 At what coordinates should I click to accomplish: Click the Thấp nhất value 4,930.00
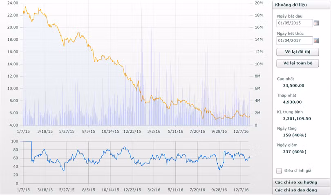(292, 102)
